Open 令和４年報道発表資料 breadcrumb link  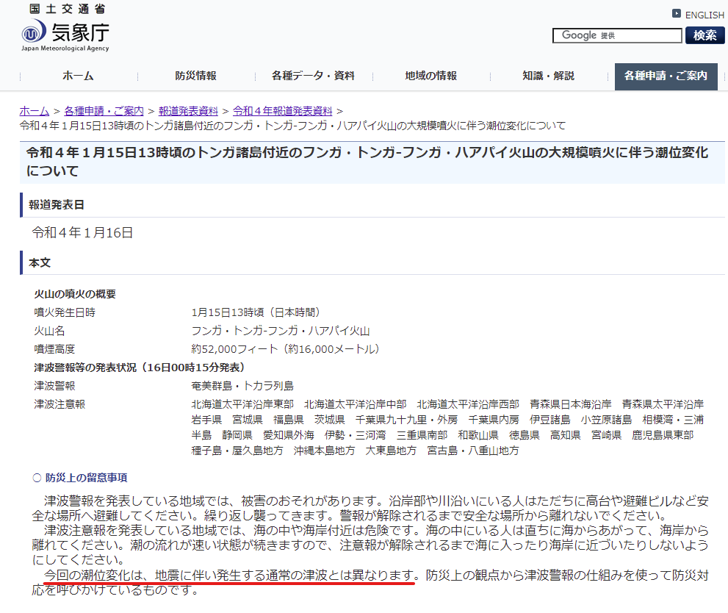pos(282,111)
